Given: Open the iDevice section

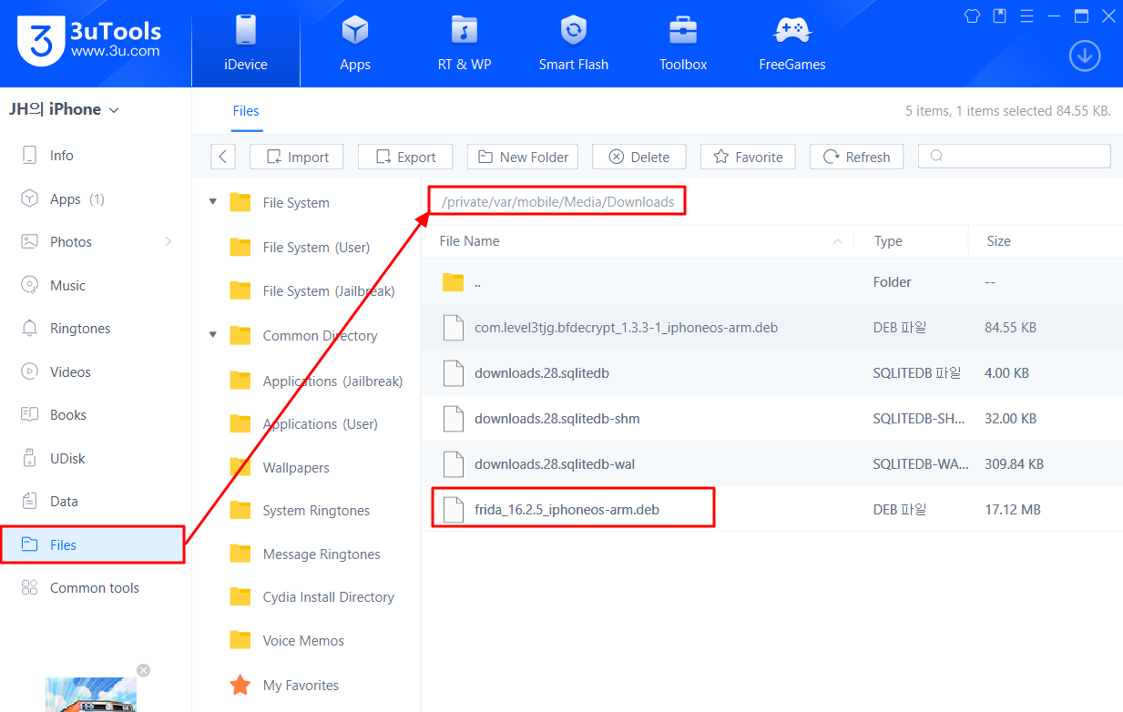Looking at the screenshot, I should coord(246,44).
